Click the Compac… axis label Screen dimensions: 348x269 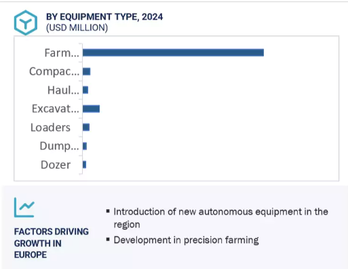click(54, 71)
